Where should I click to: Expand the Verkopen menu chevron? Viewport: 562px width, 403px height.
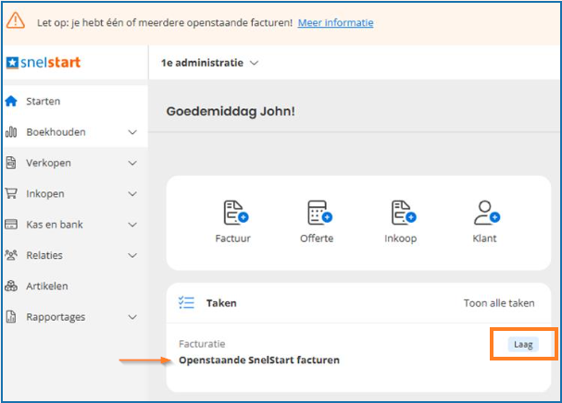click(132, 164)
